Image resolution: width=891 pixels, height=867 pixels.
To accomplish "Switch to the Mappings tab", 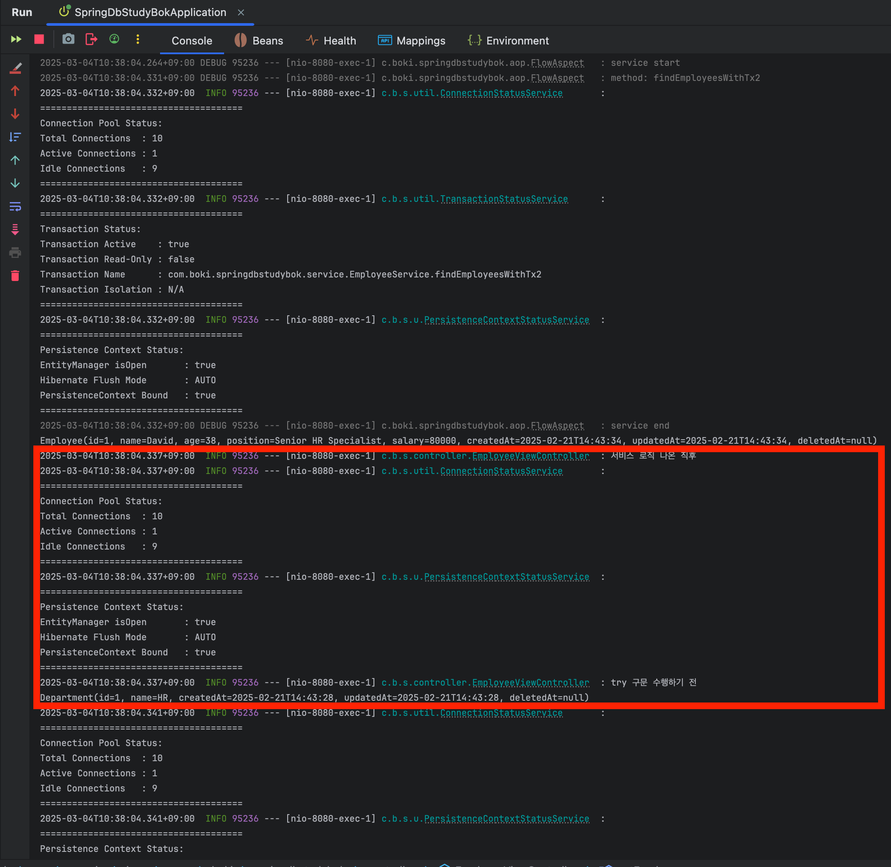I will [412, 41].
